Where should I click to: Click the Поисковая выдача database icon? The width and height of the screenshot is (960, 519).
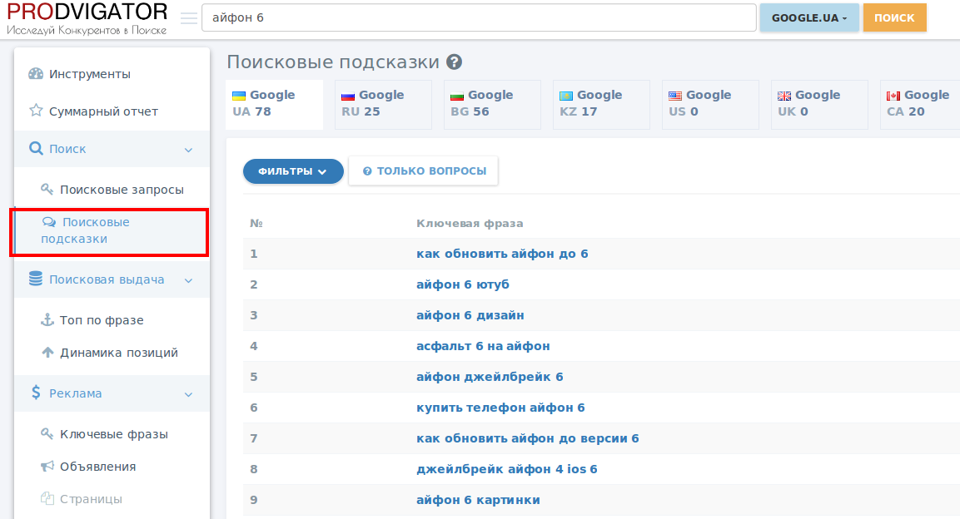36,279
